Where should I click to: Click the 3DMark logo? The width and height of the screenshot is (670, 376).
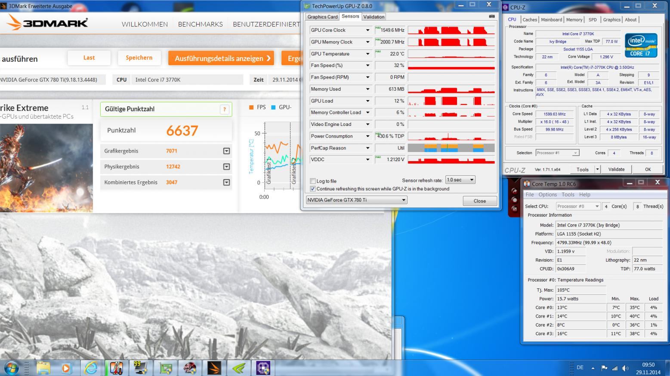[x=47, y=23]
